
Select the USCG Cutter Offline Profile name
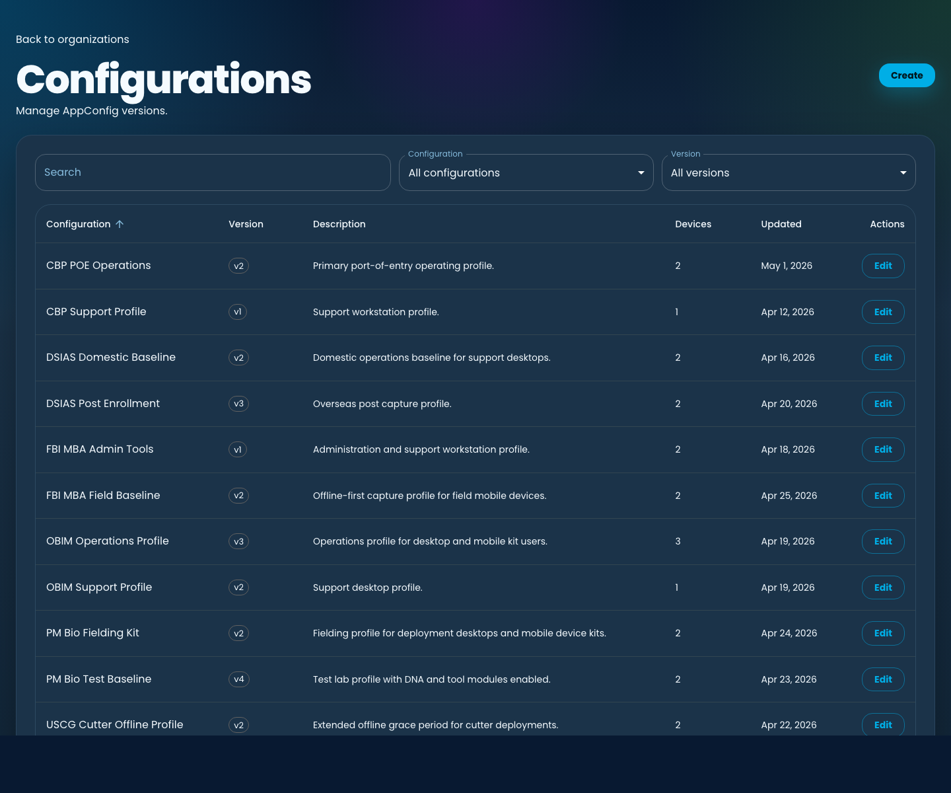coord(115,724)
